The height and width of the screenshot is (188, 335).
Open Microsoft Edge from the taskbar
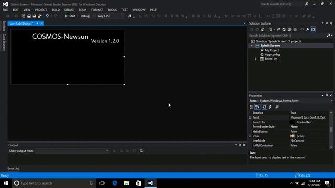115,183
